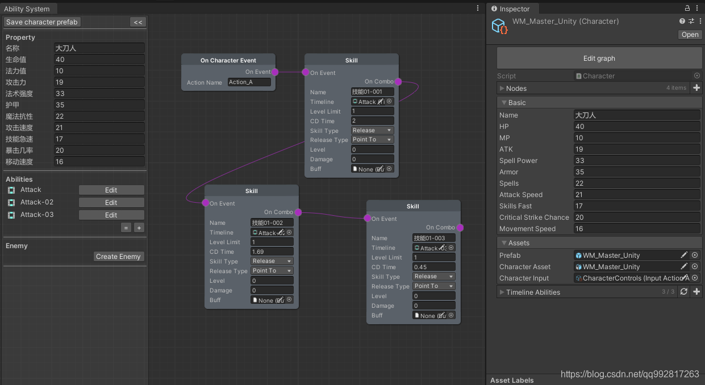Toggle the Inspector lock icon
Screen dimensions: 705x385
click(x=687, y=9)
